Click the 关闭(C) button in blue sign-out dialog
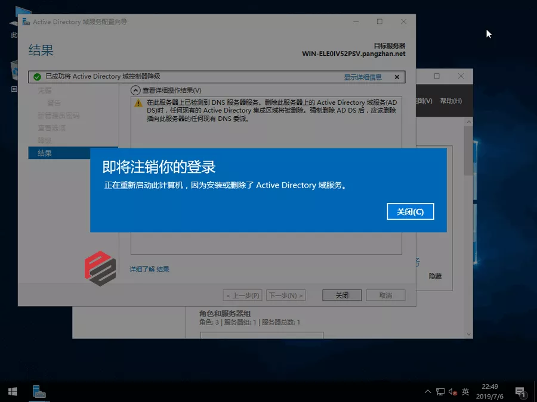The image size is (537, 402). coord(410,211)
